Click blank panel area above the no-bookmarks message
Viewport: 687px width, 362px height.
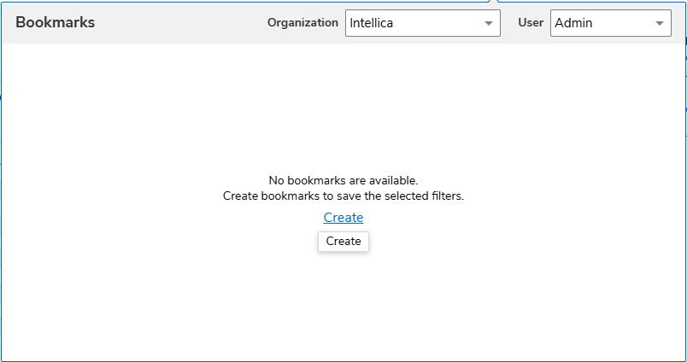pos(343,111)
